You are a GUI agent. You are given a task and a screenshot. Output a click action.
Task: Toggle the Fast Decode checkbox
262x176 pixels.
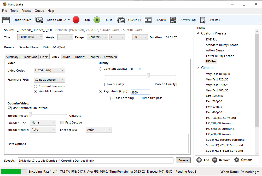tap(62, 123)
